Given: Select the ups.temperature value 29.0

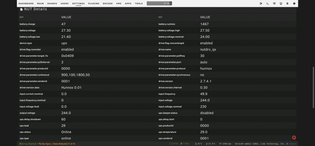Looking at the screenshot, I should (x=204, y=132).
